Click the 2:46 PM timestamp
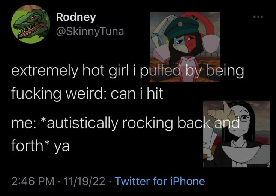 [33, 181]
